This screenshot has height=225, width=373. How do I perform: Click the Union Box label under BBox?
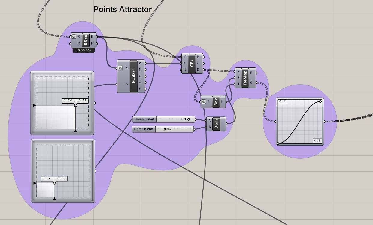[x=83, y=50]
